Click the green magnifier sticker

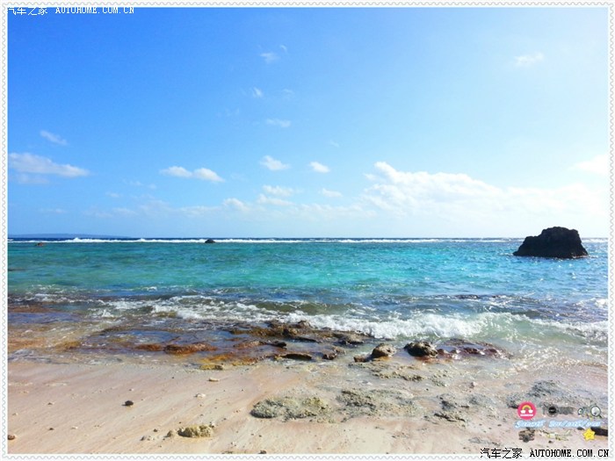click(x=595, y=411)
